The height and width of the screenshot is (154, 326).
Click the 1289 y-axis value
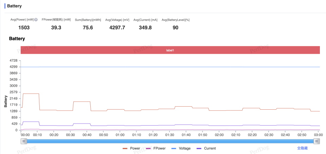point(14,111)
